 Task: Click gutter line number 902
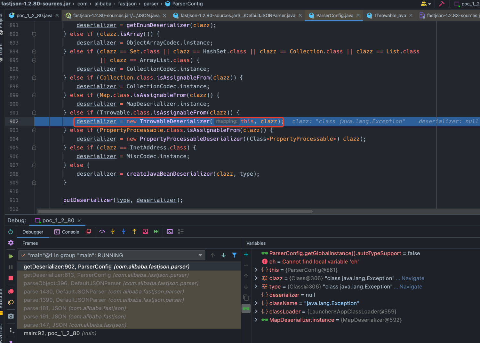(x=14, y=121)
